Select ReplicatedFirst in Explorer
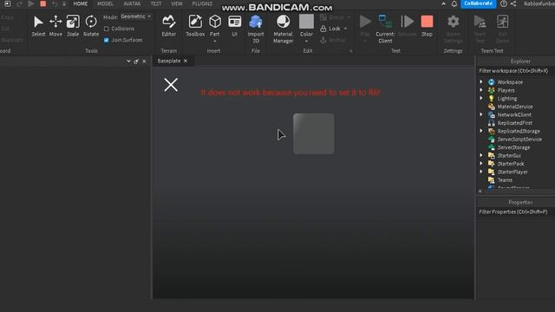555x312 pixels. 514,123
